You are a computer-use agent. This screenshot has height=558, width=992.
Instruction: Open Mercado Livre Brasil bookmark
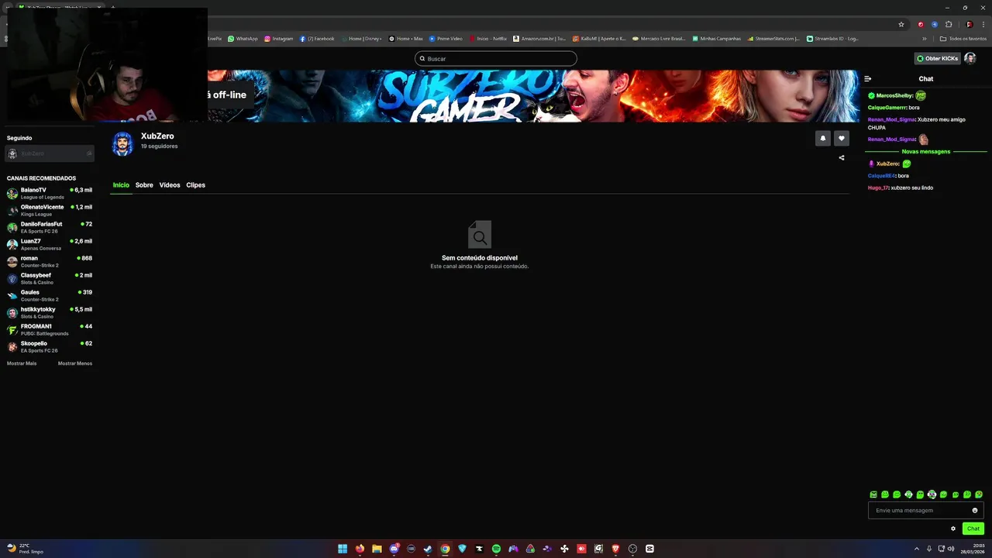[659, 38]
